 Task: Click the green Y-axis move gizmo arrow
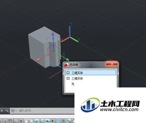coord(68,59)
